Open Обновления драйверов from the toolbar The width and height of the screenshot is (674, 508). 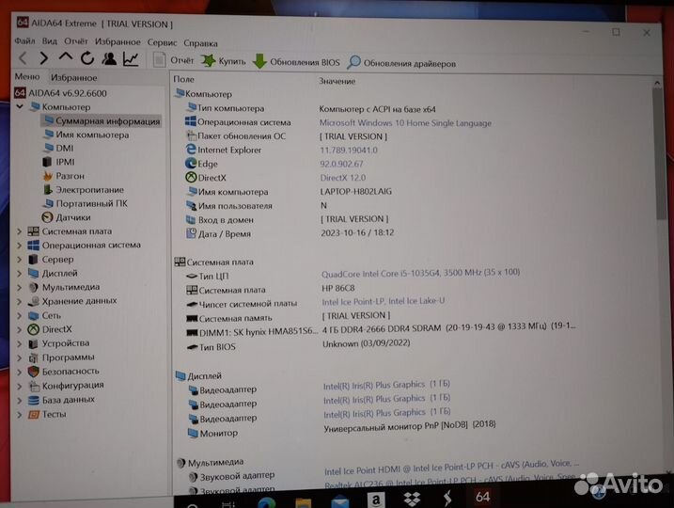[402, 63]
